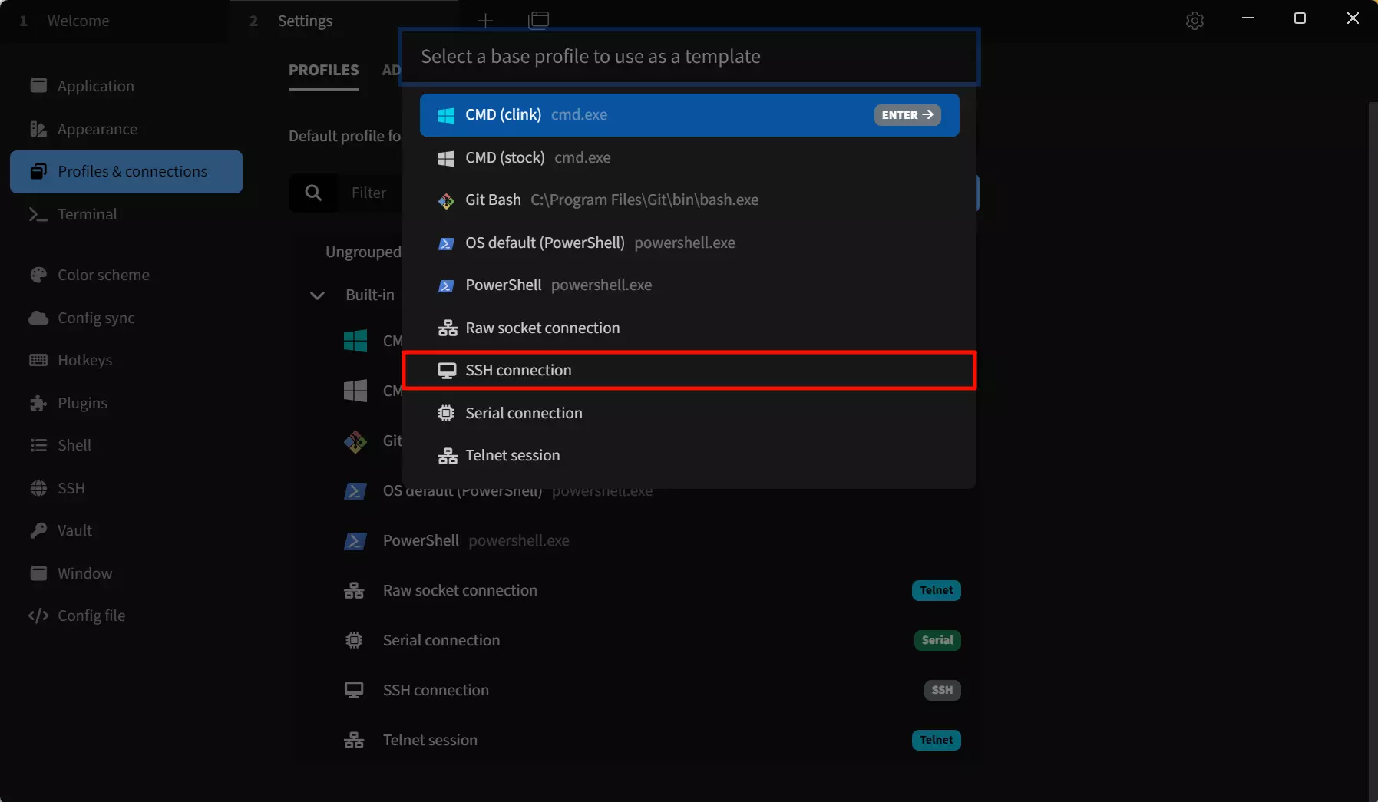Viewport: 1378px width, 802px height.
Task: Click the settings gear icon in title bar
Action: tap(1194, 21)
